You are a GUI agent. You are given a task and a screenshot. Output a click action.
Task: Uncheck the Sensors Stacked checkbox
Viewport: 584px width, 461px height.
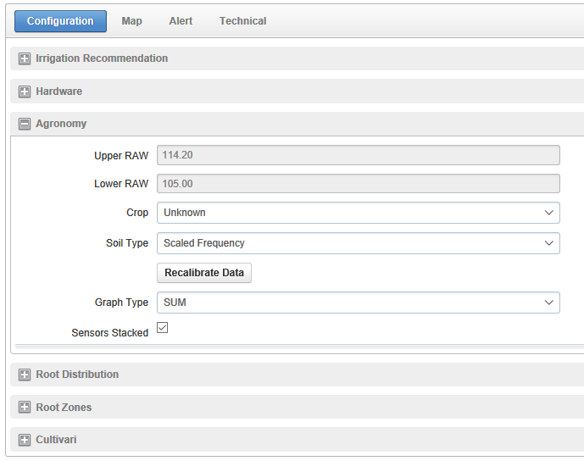[163, 328]
